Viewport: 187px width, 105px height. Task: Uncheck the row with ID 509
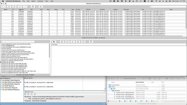pos(1,33)
